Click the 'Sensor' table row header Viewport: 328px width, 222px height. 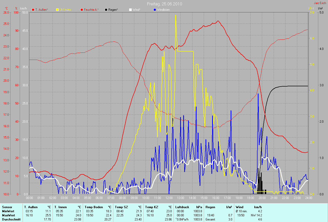(x=7, y=207)
